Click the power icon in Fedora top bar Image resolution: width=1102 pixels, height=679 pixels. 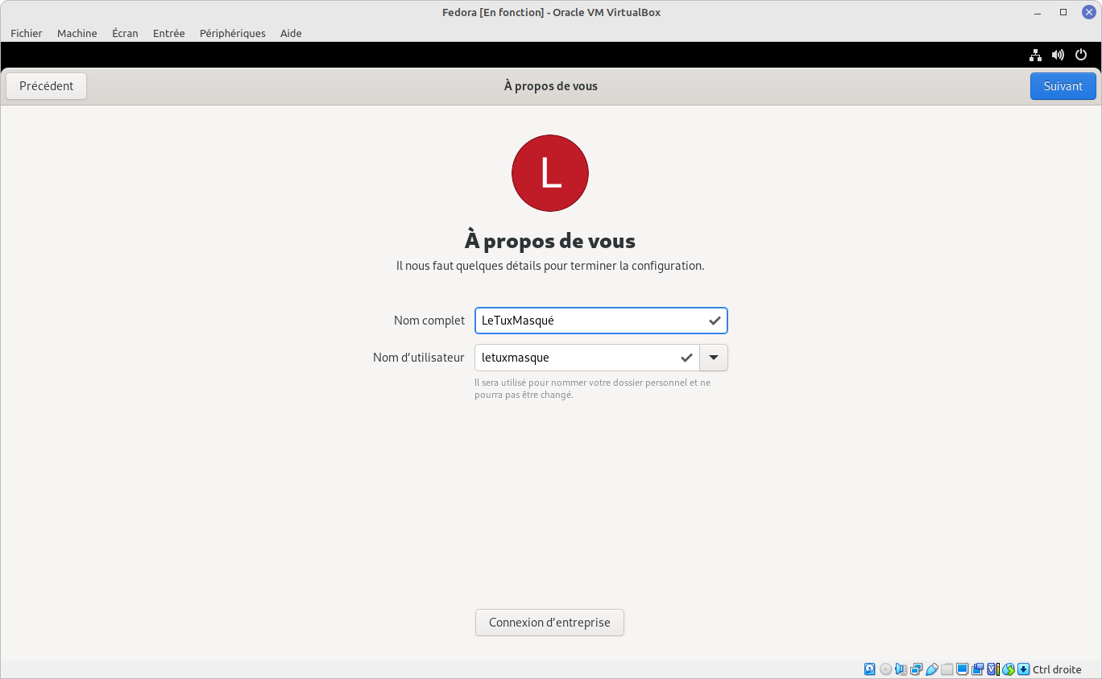click(x=1081, y=55)
